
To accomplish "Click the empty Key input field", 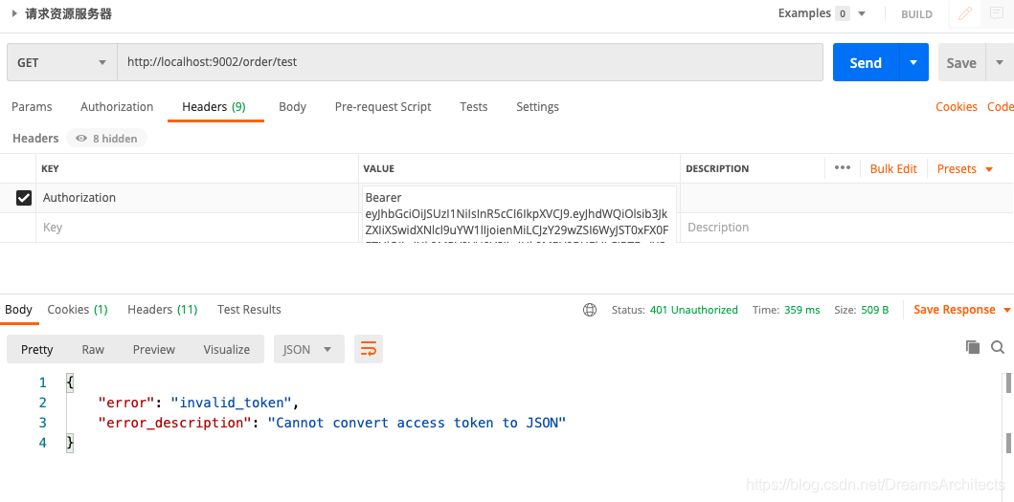I will (197, 228).
